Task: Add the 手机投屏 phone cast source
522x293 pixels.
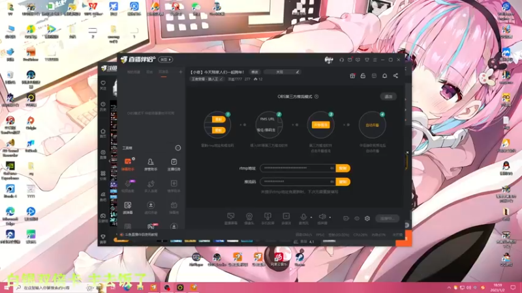Action: tap(268, 219)
